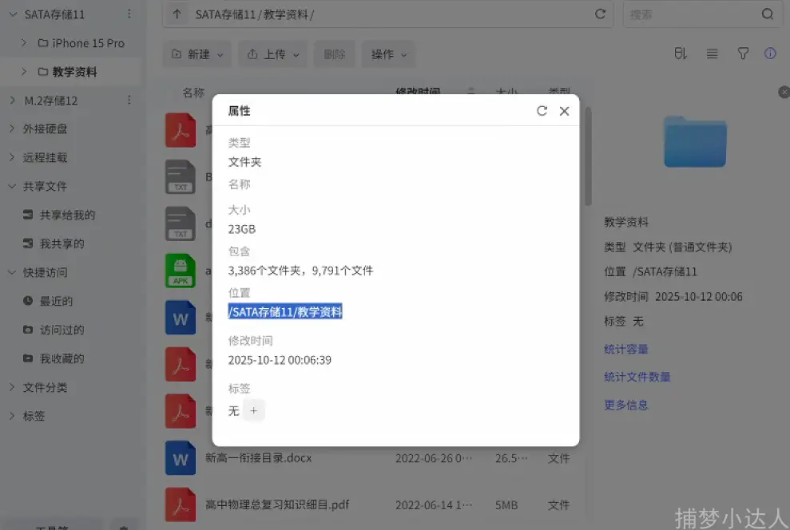
Task: Open 更多信息 in the details panel
Action: tap(625, 405)
